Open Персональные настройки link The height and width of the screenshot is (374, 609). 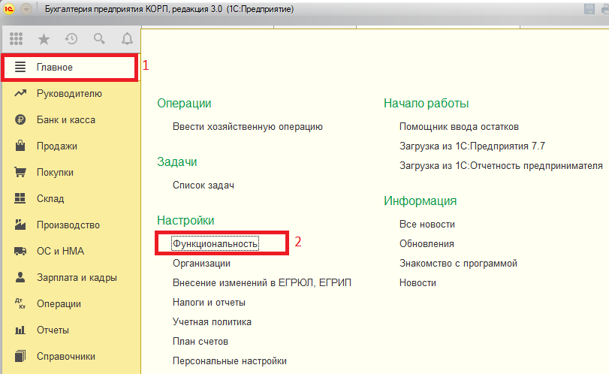tap(230, 360)
